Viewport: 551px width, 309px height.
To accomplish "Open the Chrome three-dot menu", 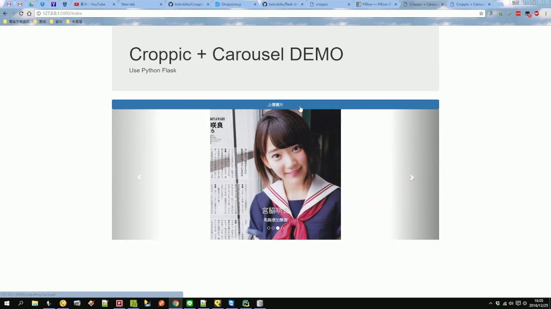I will point(545,13).
